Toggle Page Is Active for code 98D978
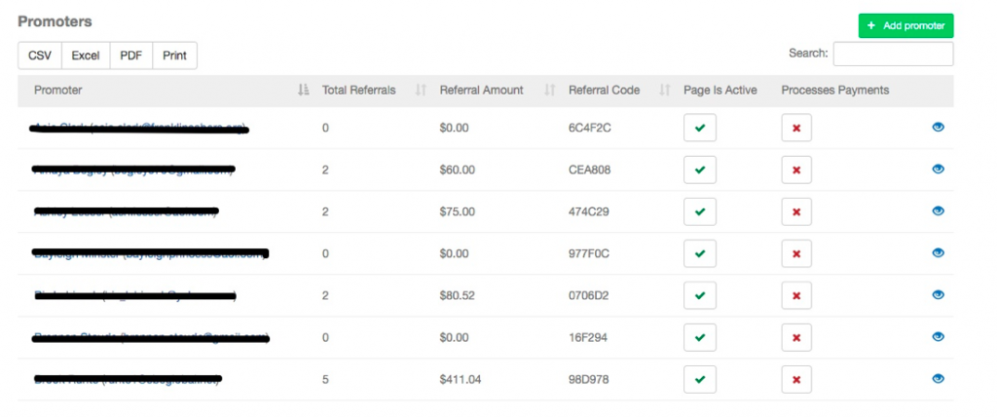Screen dimensions: 997x417 (700, 379)
